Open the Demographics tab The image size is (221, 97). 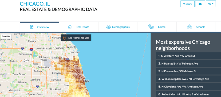(118, 27)
